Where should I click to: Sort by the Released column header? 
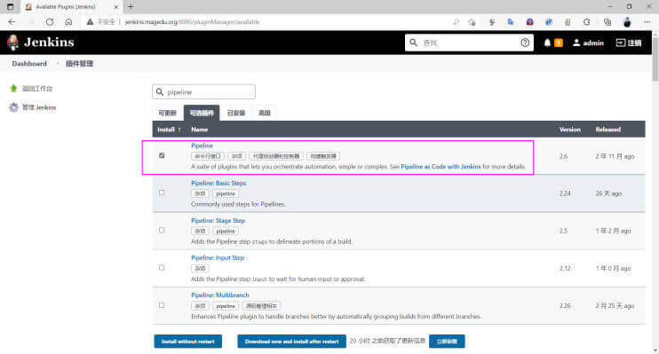(608, 130)
